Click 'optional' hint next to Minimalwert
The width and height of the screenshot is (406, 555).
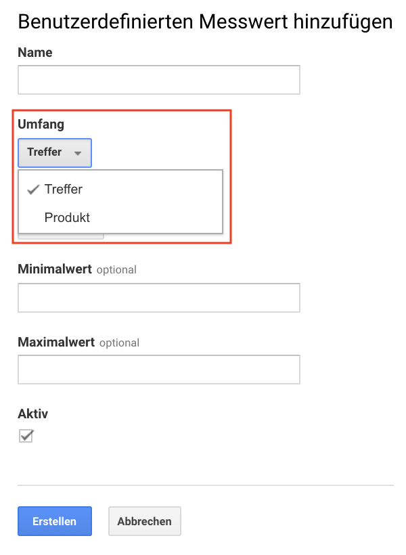pyautogui.click(x=116, y=269)
